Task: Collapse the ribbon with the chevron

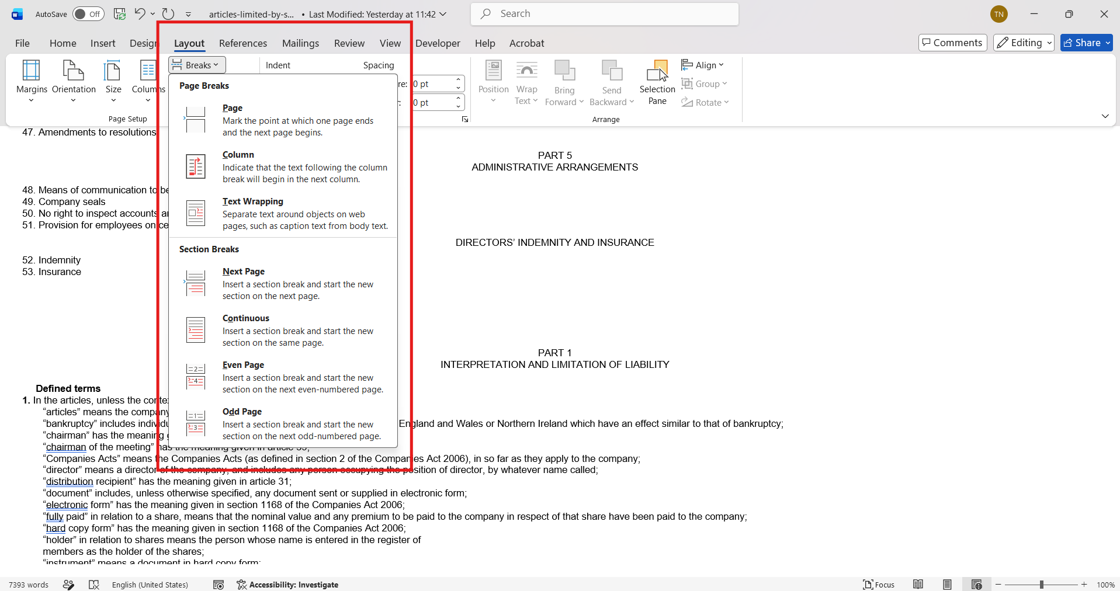Action: (x=1105, y=116)
